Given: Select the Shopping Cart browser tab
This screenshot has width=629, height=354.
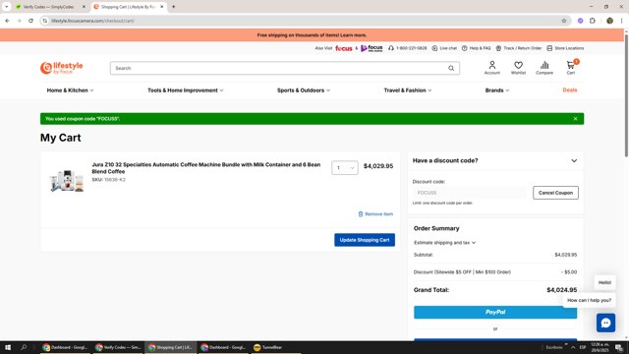Looking at the screenshot, I should pyautogui.click(x=128, y=7).
